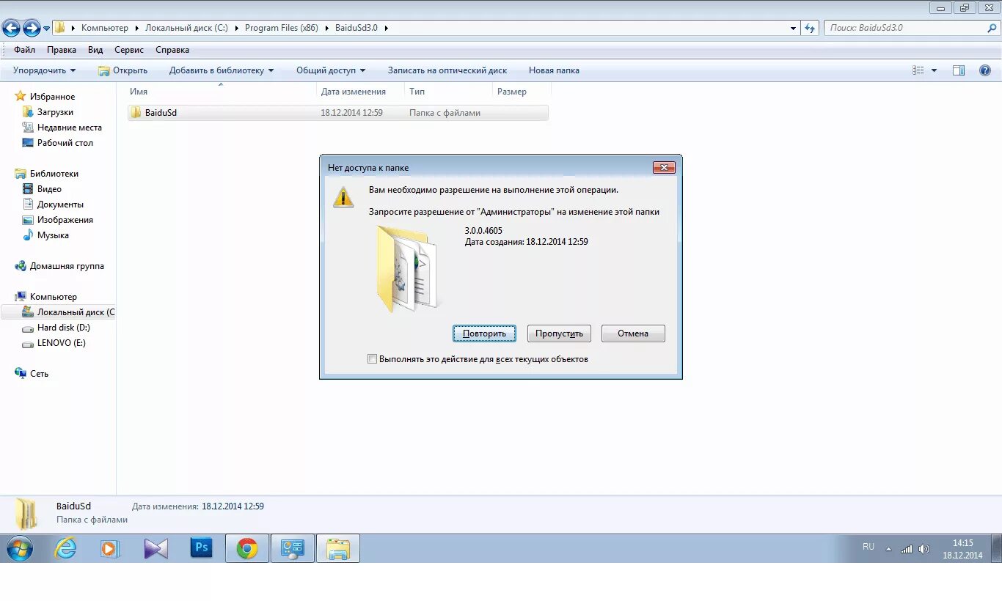
Task: Open LENOVO (E:) drive in sidebar
Action: [x=61, y=343]
